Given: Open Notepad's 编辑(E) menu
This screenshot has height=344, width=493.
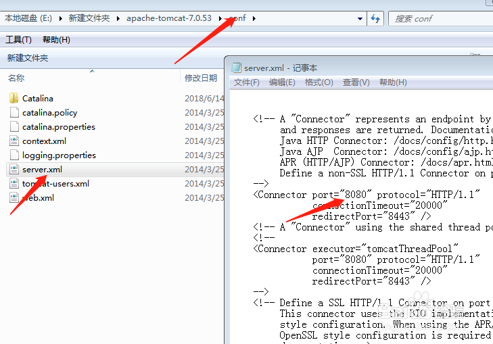Looking at the screenshot, I should [x=282, y=82].
